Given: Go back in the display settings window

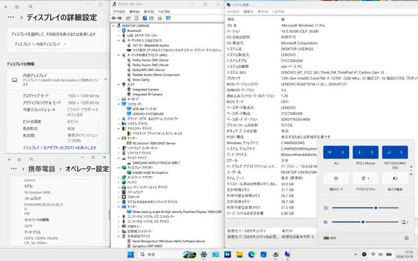Looking at the screenshot, I should (6, 7).
